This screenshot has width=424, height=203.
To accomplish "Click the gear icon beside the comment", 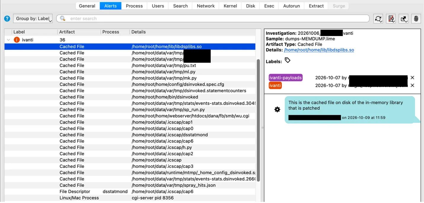I will point(277,110).
